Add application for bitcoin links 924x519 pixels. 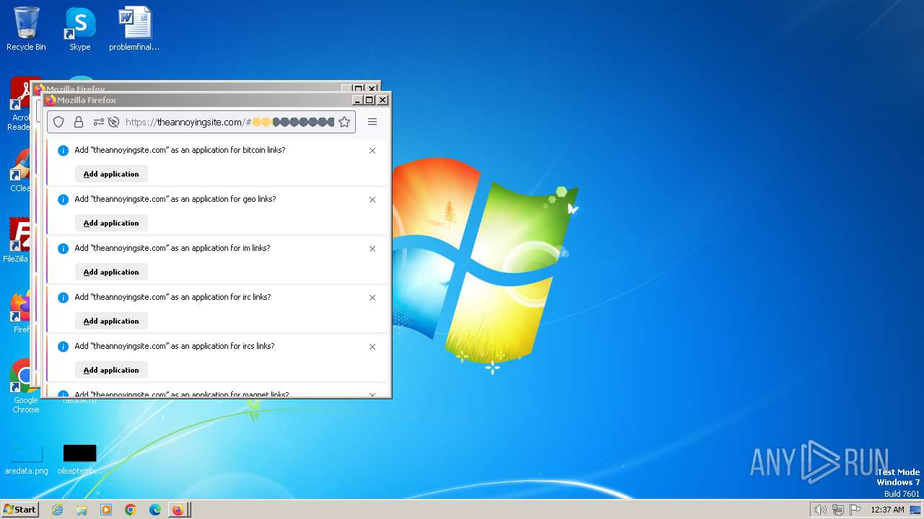pyautogui.click(x=111, y=174)
